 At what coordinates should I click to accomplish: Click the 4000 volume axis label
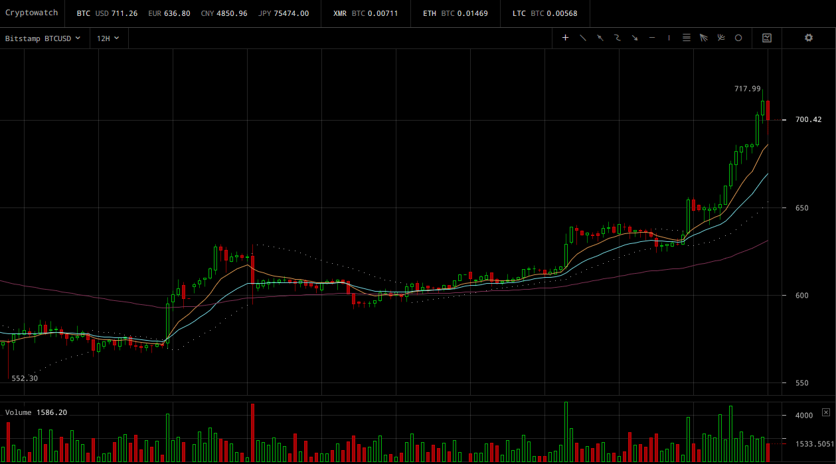click(x=804, y=416)
